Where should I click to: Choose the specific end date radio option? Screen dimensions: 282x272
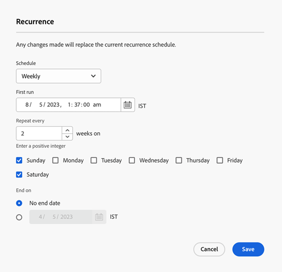pyautogui.click(x=19, y=217)
